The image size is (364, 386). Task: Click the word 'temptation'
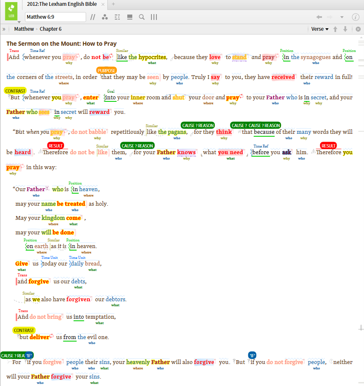[99, 317]
